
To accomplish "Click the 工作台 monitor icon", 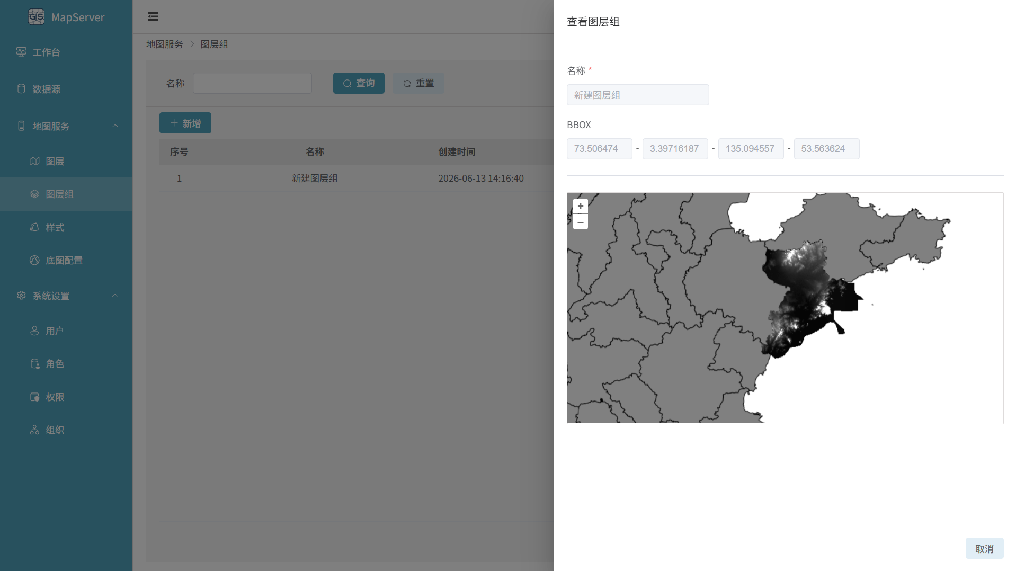I will pos(21,52).
